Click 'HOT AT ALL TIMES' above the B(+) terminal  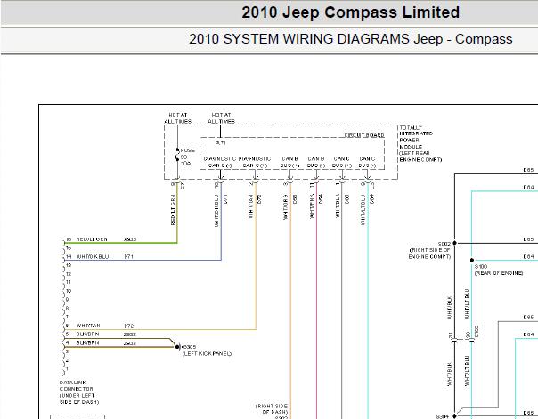coord(221,118)
